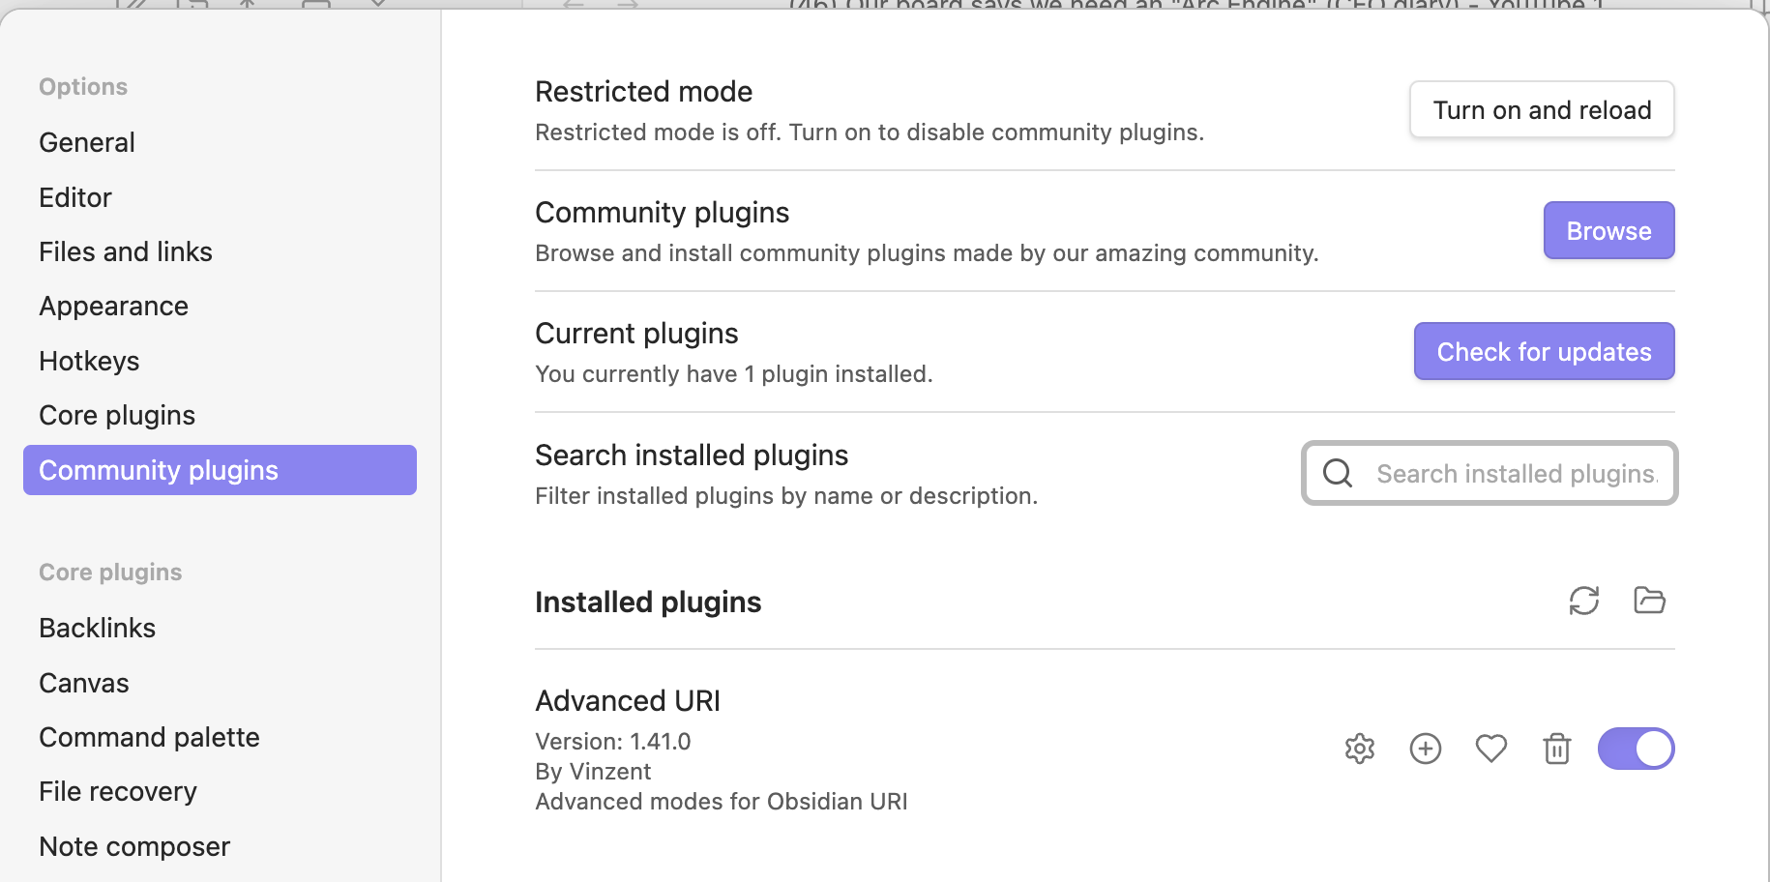Browse community plugins
This screenshot has height=882, width=1770.
[1609, 231]
